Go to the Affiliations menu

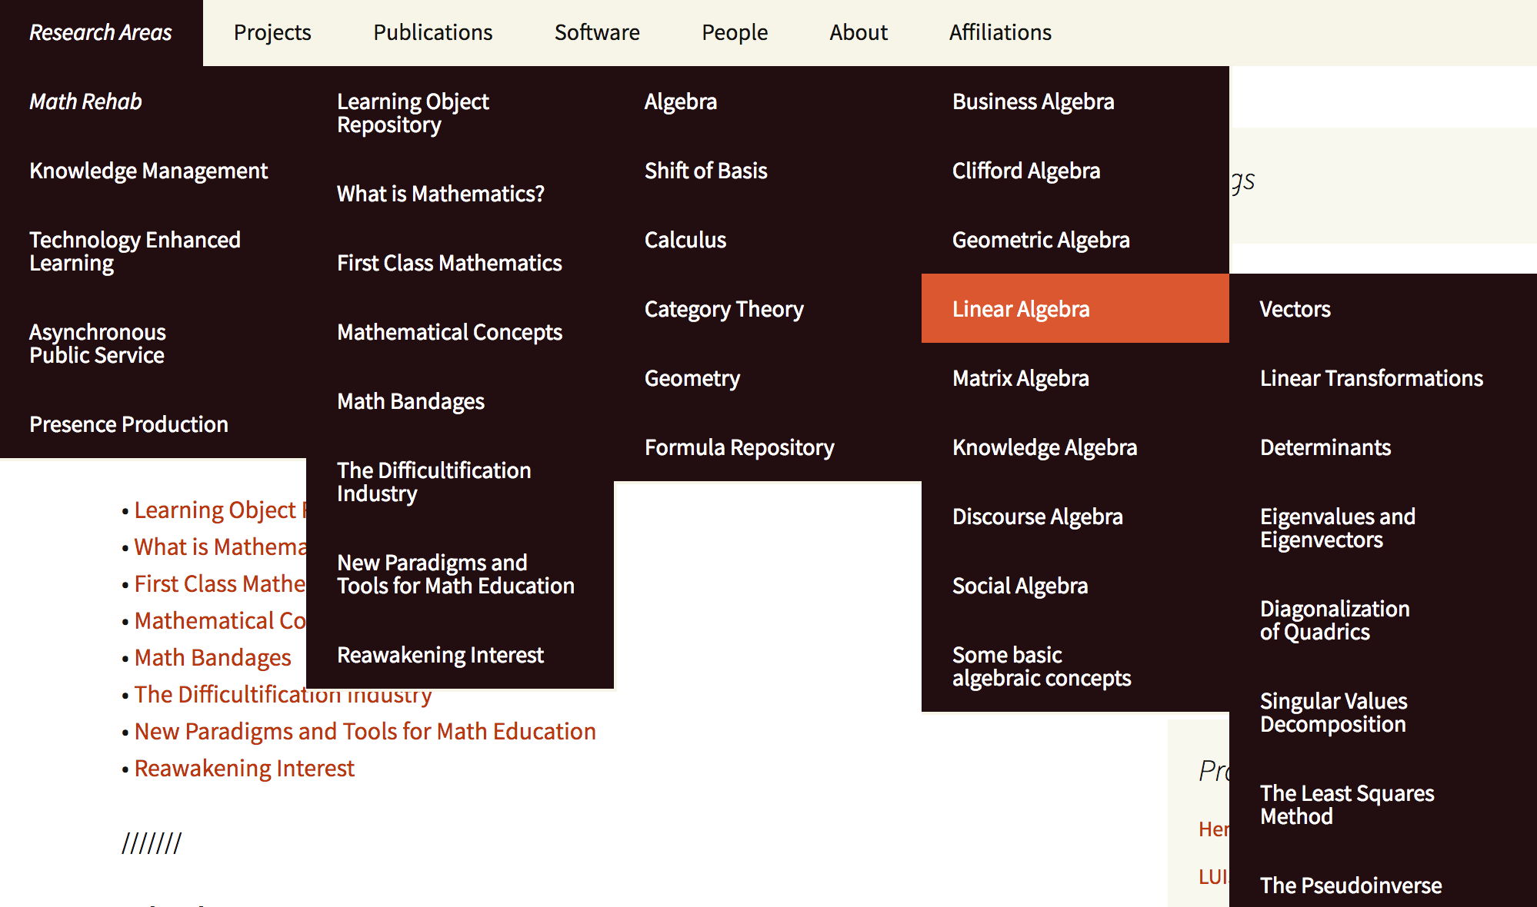pyautogui.click(x=1000, y=32)
